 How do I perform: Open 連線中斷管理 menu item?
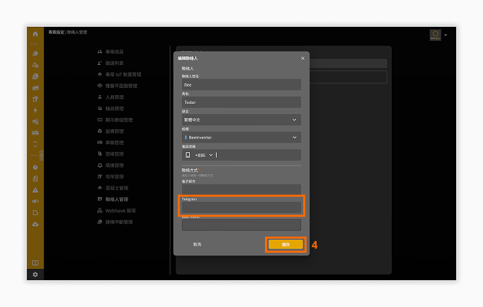point(115,222)
